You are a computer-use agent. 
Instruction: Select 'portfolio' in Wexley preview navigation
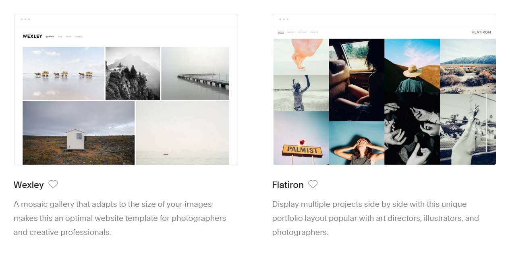[x=50, y=37]
